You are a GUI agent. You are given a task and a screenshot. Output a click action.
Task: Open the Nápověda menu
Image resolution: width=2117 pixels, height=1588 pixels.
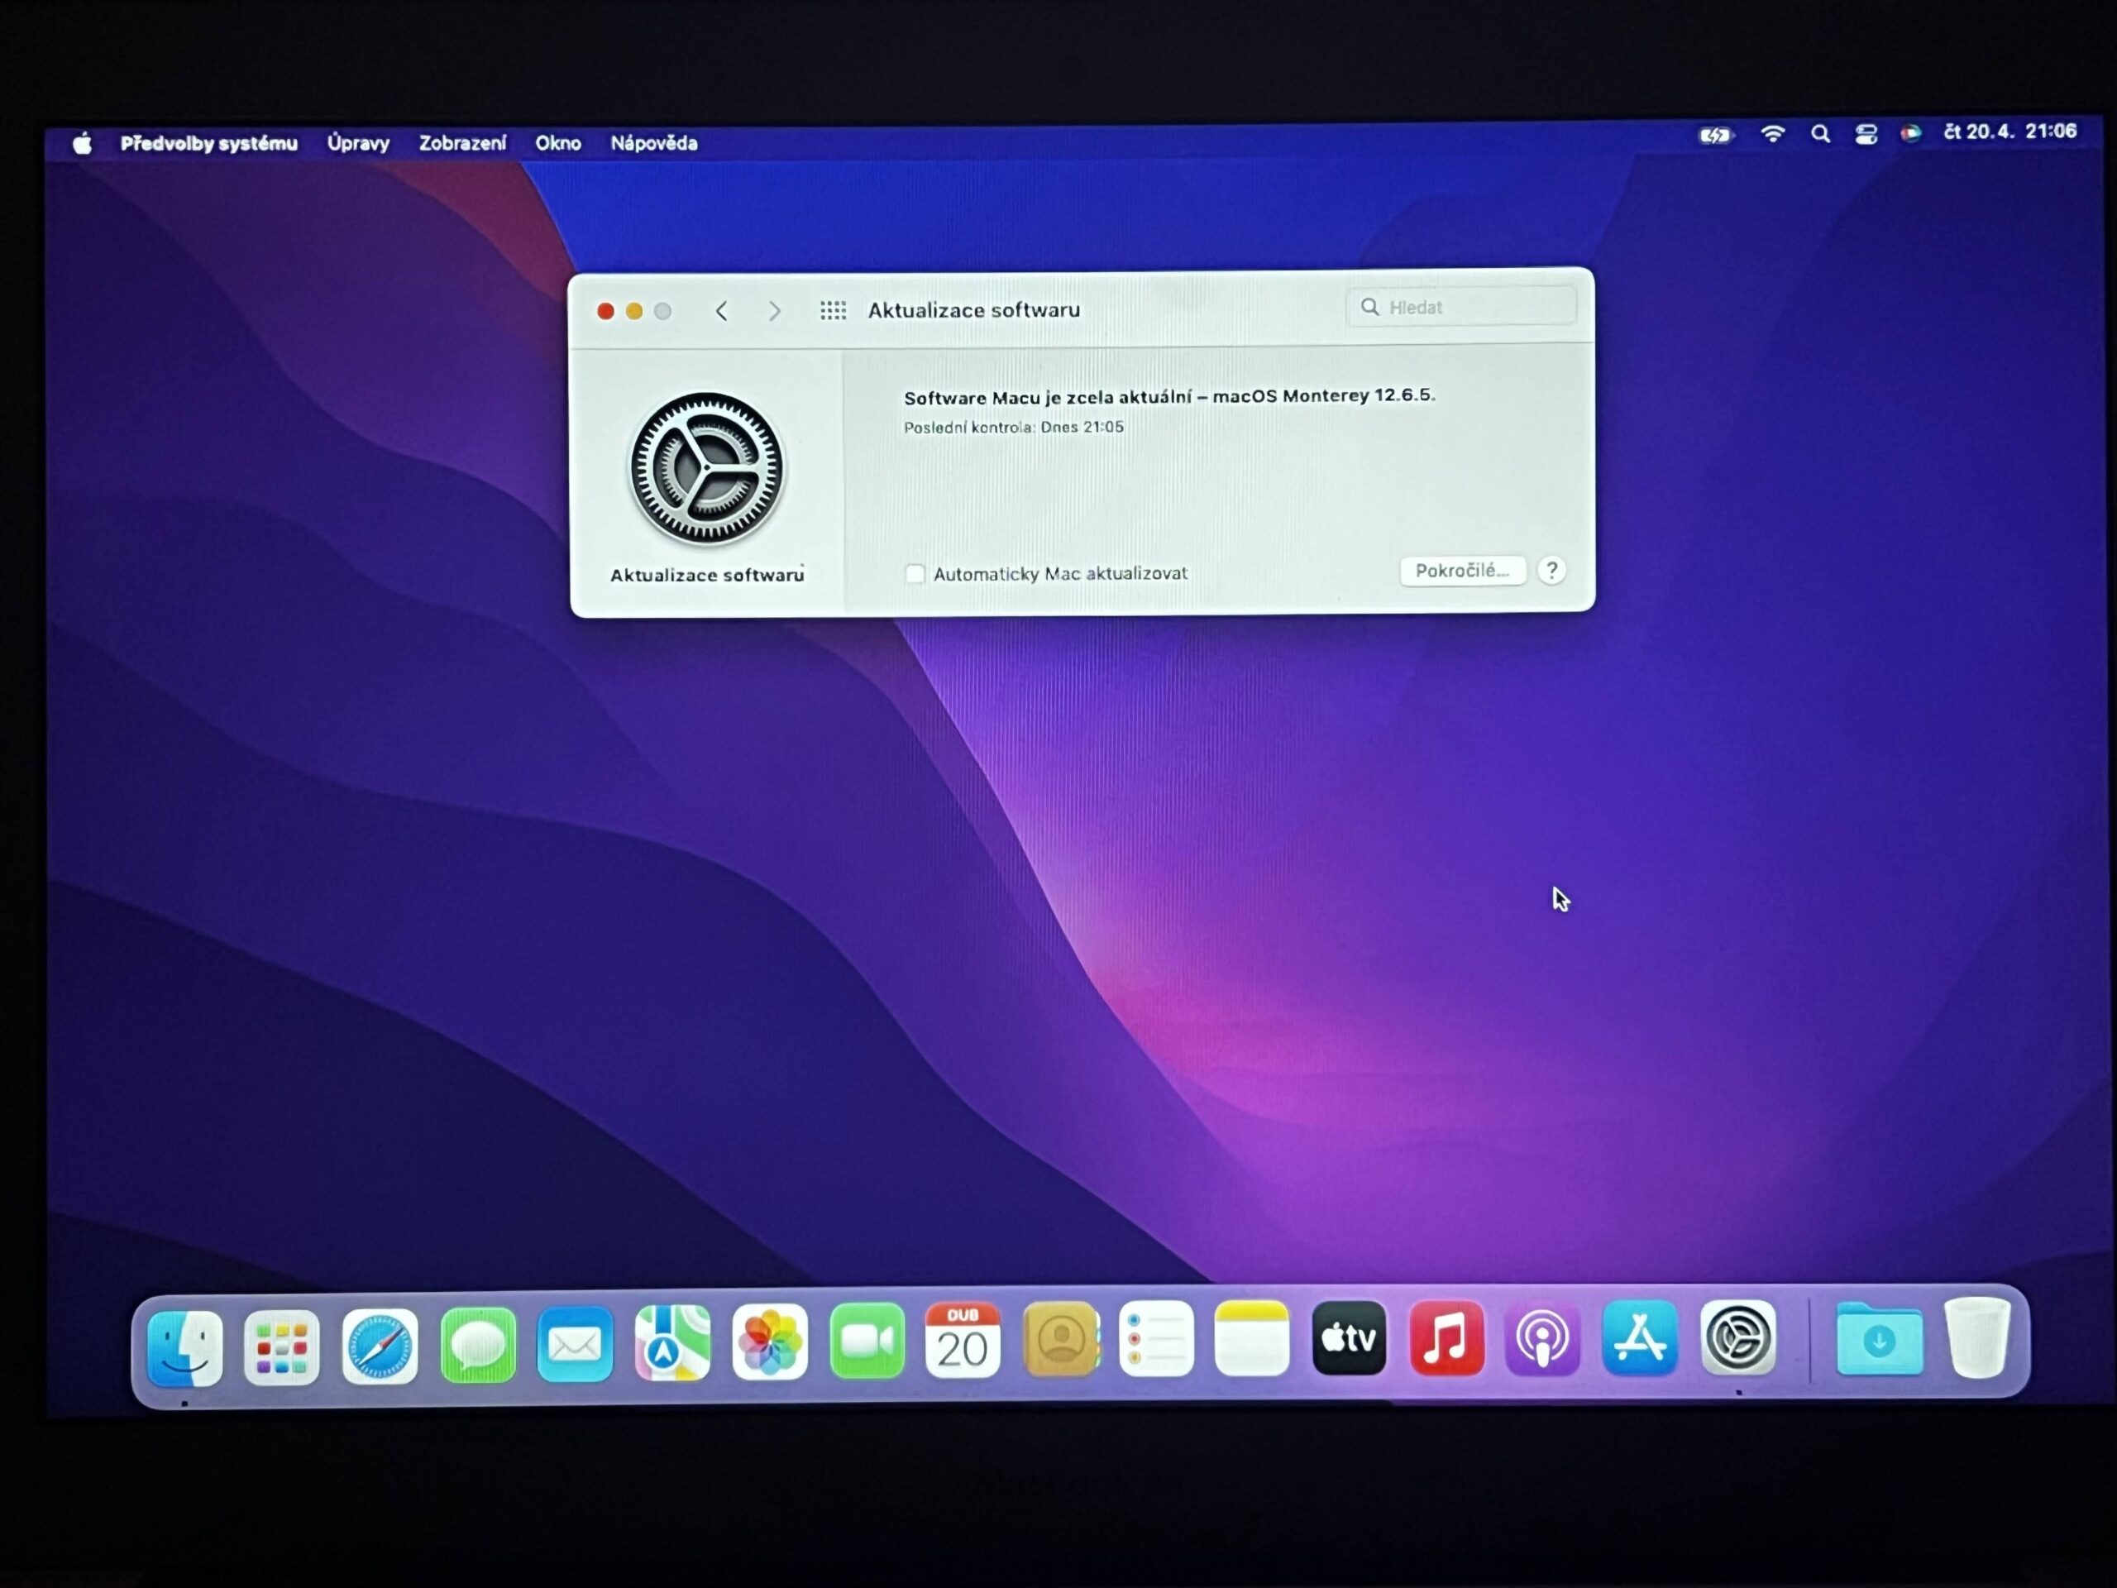coord(653,144)
